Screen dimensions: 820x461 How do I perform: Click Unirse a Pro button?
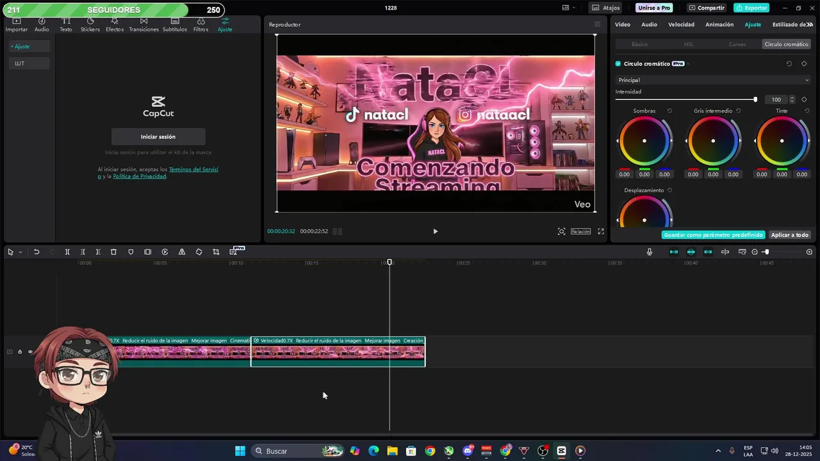pyautogui.click(x=654, y=8)
